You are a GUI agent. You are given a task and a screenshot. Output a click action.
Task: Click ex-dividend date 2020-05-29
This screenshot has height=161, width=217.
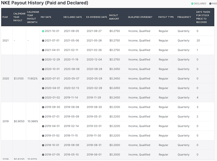point(94,78)
